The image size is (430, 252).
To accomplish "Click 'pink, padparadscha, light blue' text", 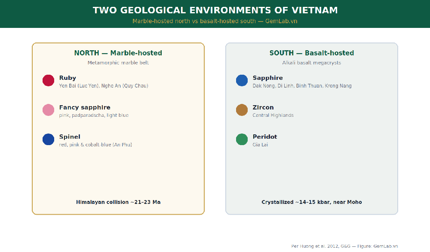I will [94, 115].
